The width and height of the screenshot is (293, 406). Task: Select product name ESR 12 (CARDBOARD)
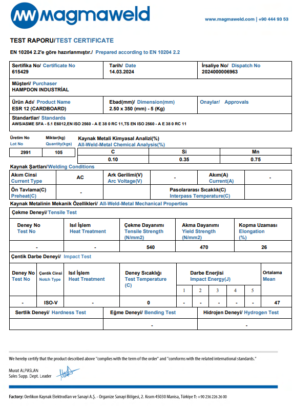coord(39,108)
